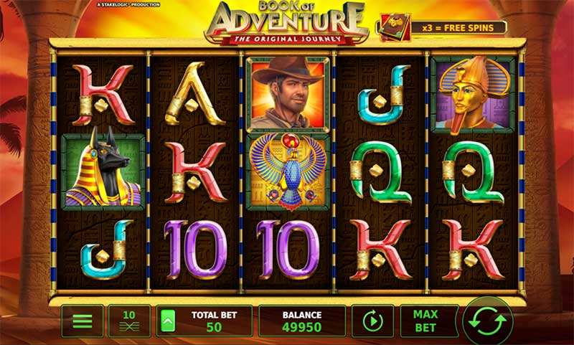Click the green spin arrows button
Screen dimensions: 574x345
(x=487, y=321)
